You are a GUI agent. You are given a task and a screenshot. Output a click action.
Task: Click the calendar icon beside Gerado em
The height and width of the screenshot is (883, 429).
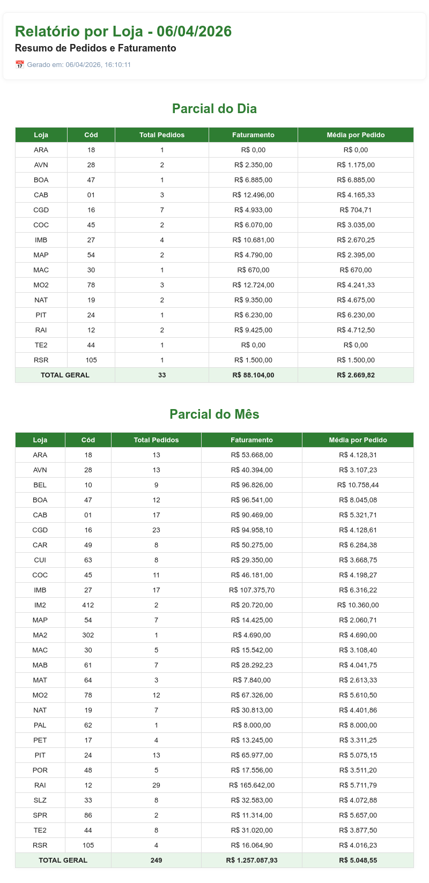point(20,65)
